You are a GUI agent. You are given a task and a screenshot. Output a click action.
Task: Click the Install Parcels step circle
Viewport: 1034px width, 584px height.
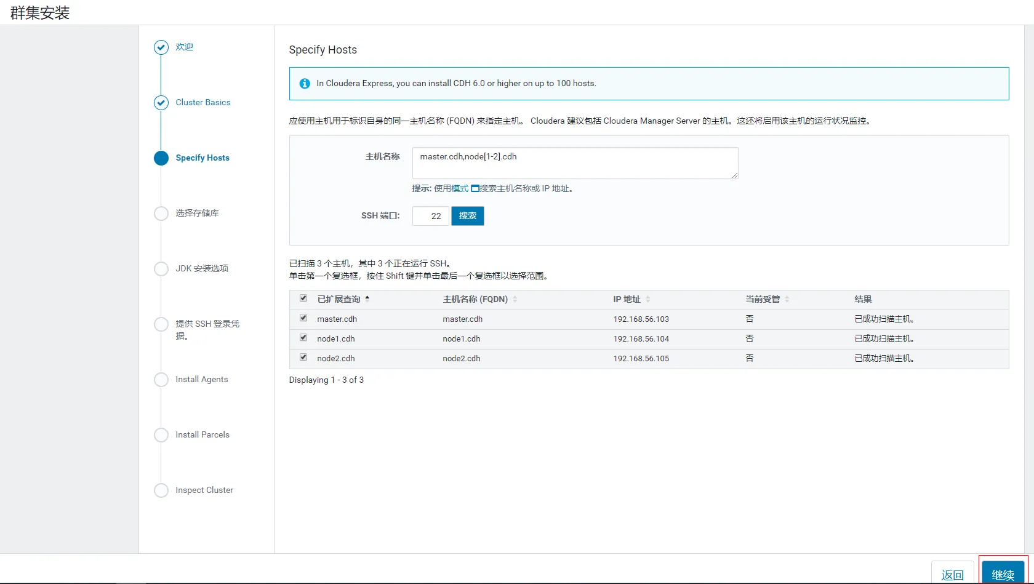(x=161, y=435)
